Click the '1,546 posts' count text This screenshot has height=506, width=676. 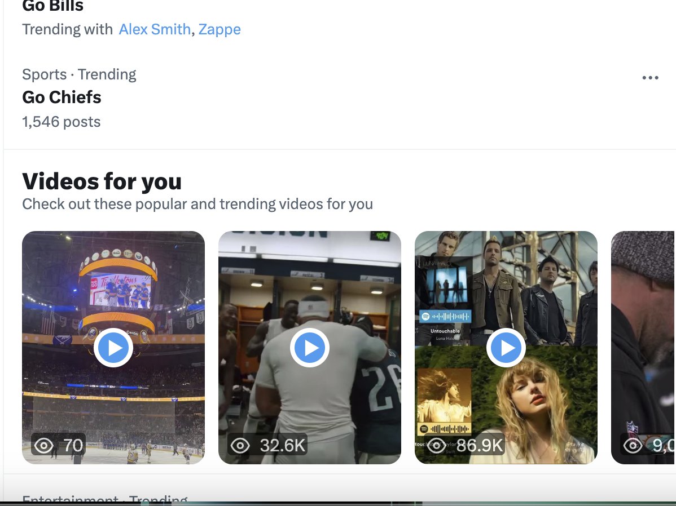(61, 122)
